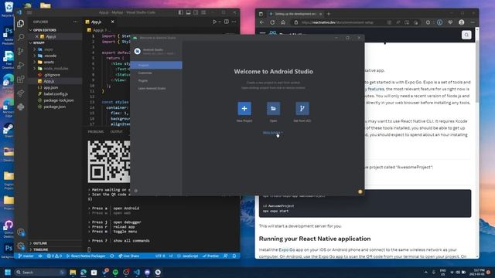The image size is (495, 278).
Task: Open the Search view in VS Code activity bar
Action: coord(21,37)
